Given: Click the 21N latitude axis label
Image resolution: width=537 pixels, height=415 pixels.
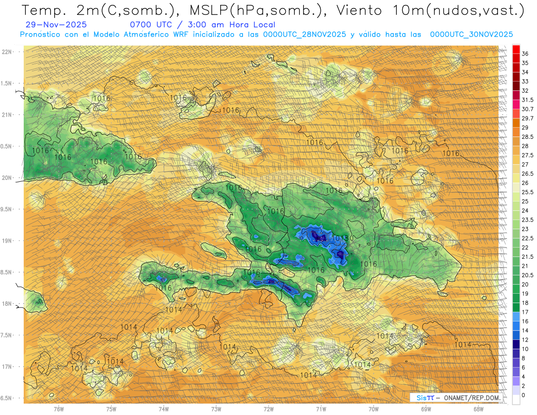Looking at the screenshot, I should pyautogui.click(x=7, y=115).
